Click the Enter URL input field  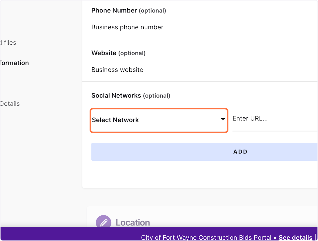tap(275, 119)
